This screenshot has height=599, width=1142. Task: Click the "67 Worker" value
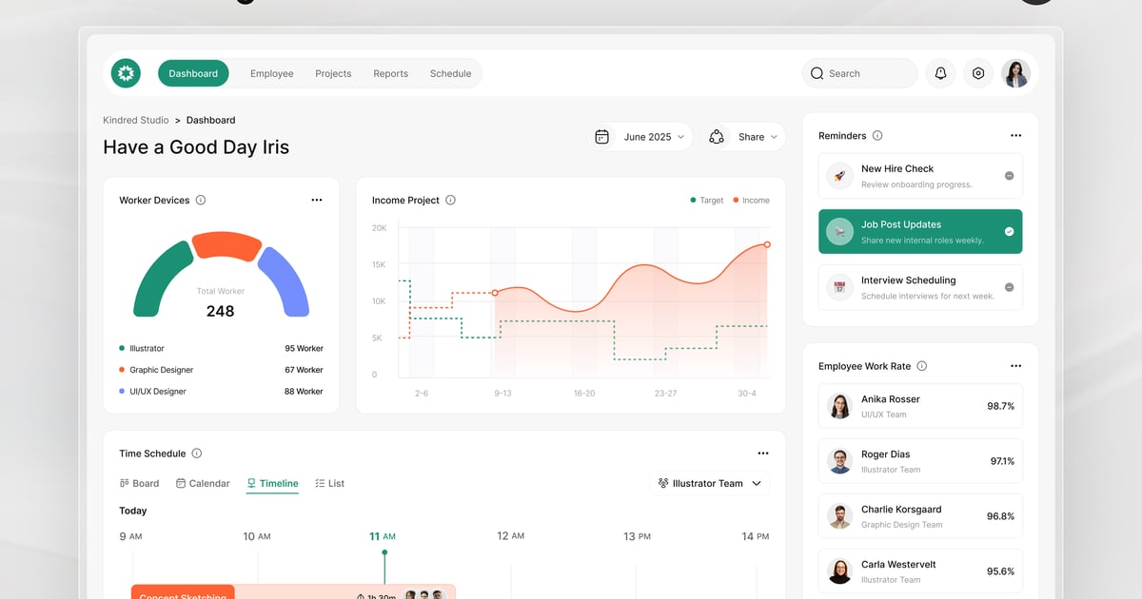pyautogui.click(x=304, y=370)
